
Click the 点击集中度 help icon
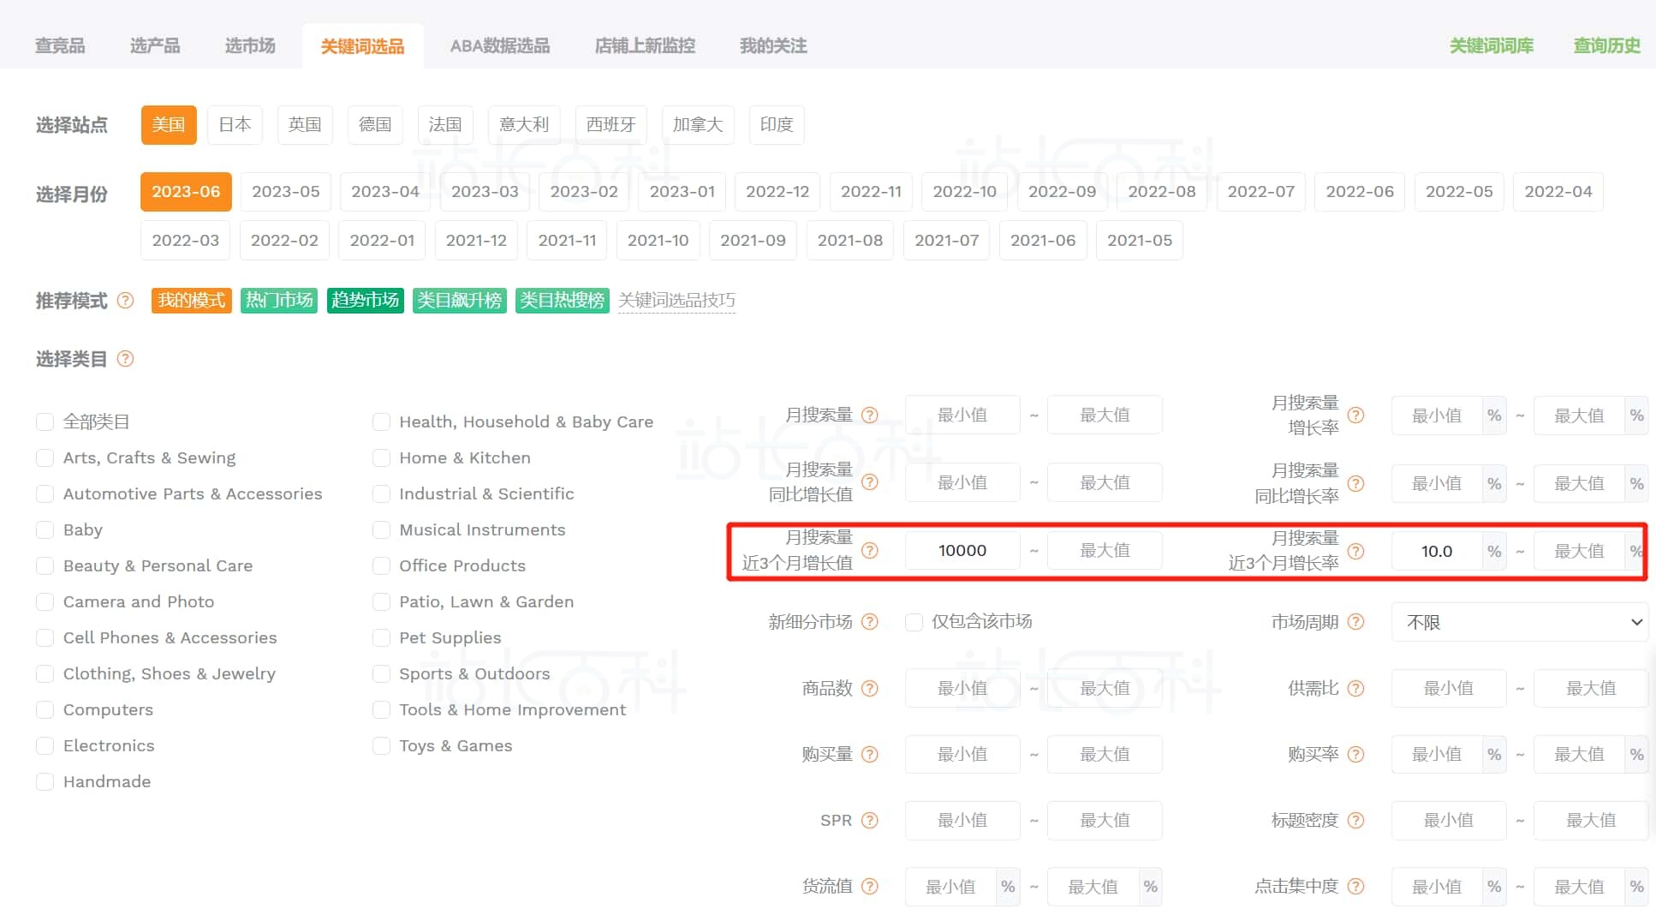[1355, 886]
